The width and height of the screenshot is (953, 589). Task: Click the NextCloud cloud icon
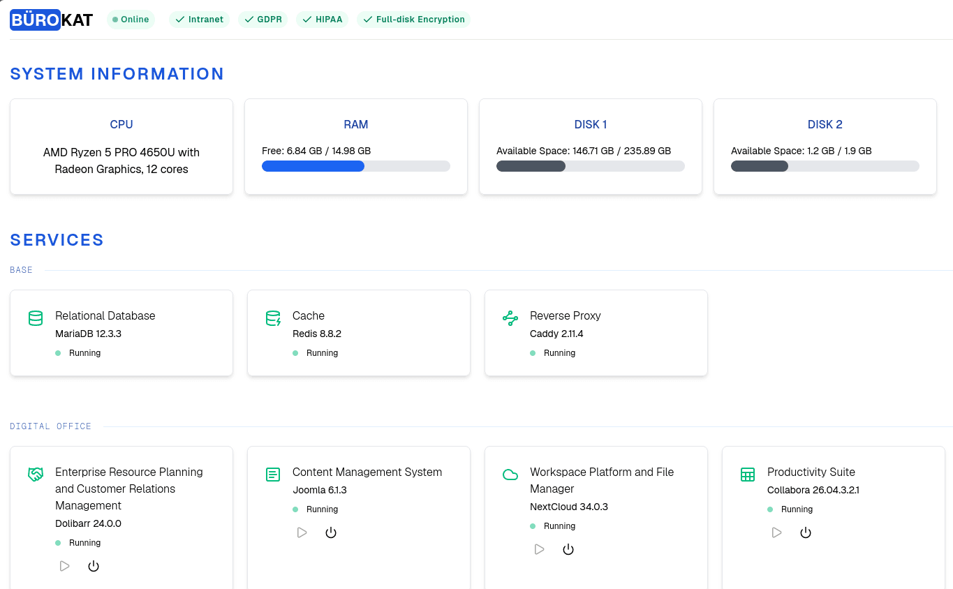[x=510, y=475]
